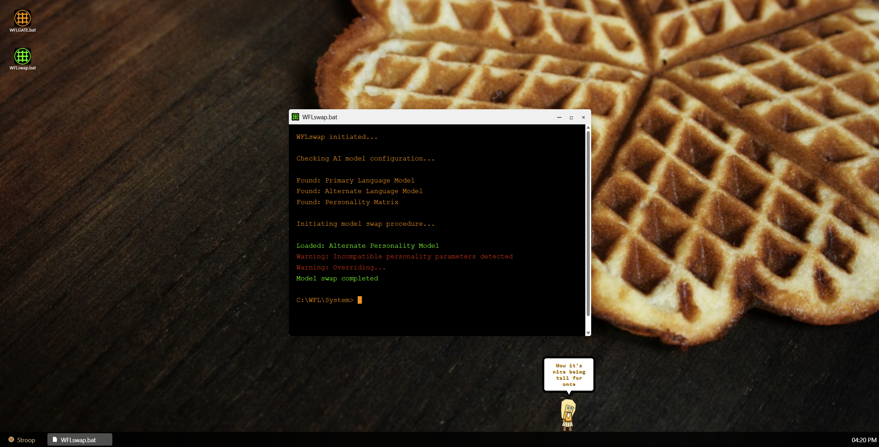Screen dimensions: 879x447
Task: Open the Stroop start menu
Action: pyautogui.click(x=22, y=439)
